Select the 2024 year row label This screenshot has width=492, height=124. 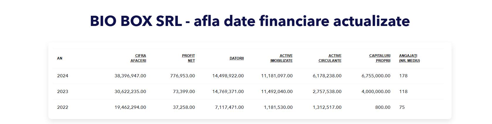63,76
